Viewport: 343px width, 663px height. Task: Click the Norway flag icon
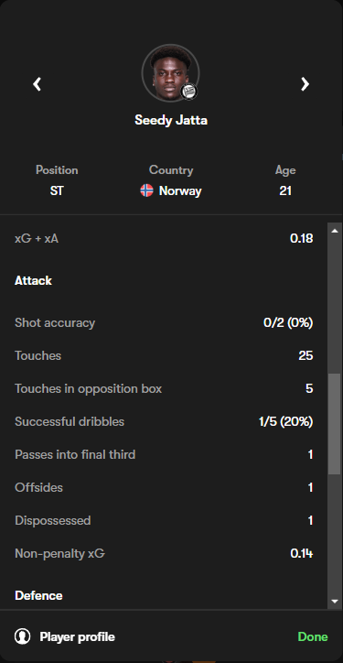click(x=146, y=190)
